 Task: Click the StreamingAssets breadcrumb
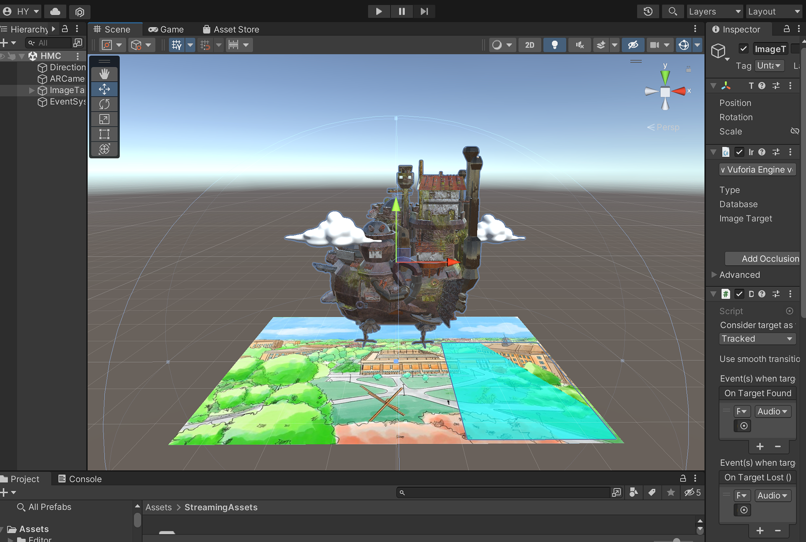point(221,507)
